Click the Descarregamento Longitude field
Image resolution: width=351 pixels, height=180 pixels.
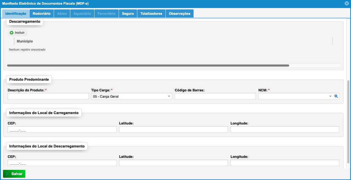[x=285, y=163]
